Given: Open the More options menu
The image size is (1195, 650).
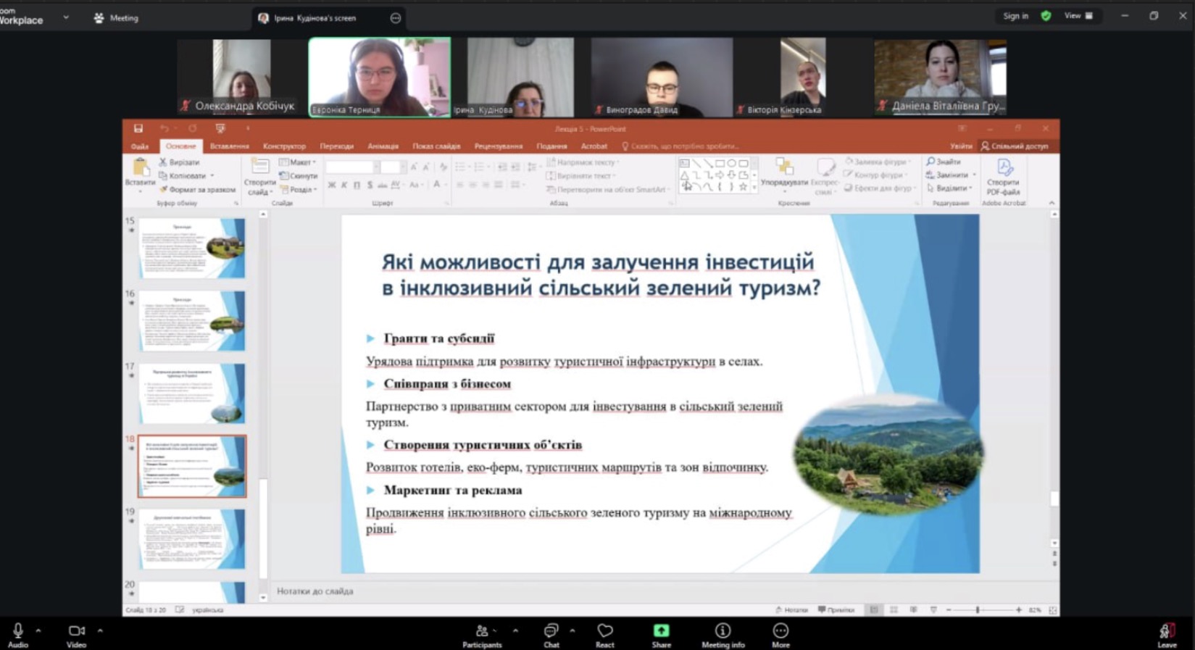Looking at the screenshot, I should point(780,634).
